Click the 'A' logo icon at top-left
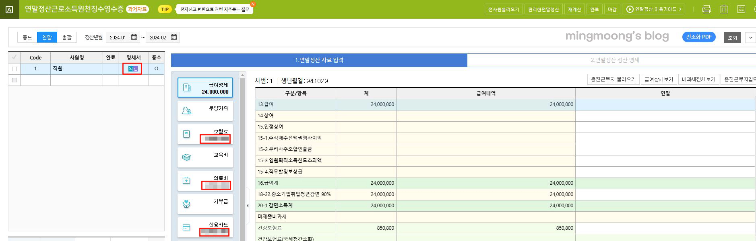 pos(9,10)
